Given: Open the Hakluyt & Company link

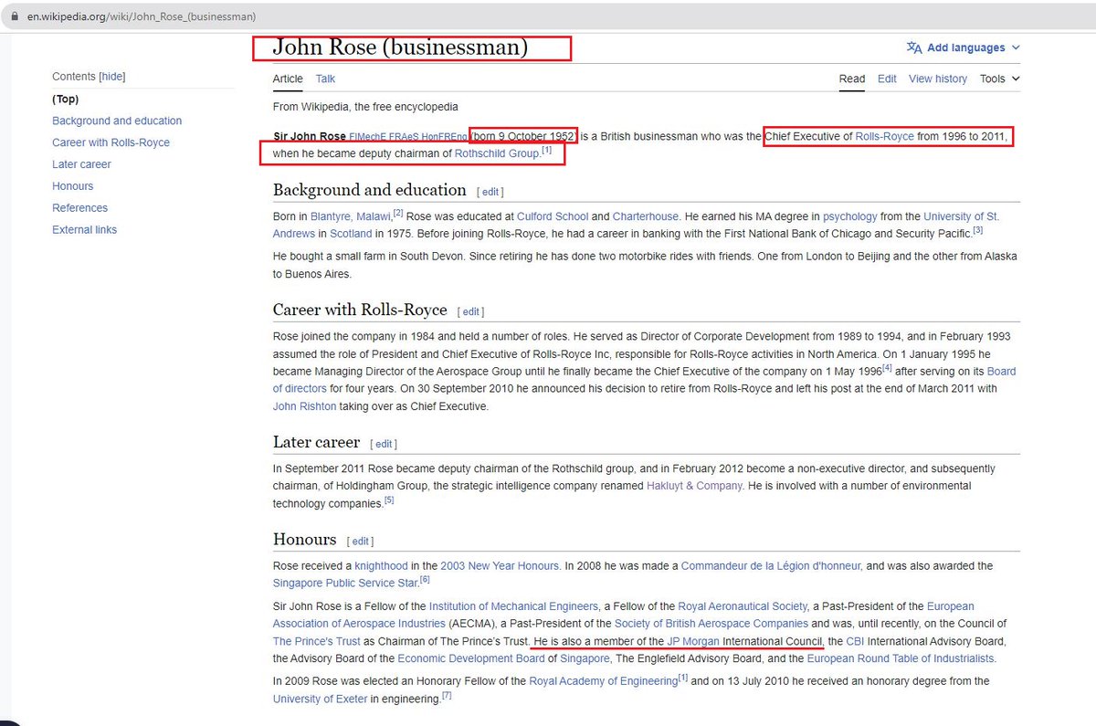Looking at the screenshot, I should tap(694, 485).
